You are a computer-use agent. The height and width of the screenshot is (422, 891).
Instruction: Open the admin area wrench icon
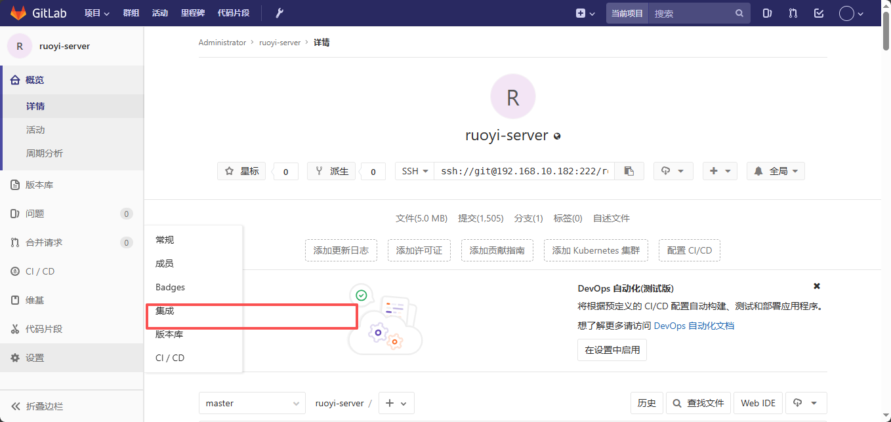(x=279, y=13)
